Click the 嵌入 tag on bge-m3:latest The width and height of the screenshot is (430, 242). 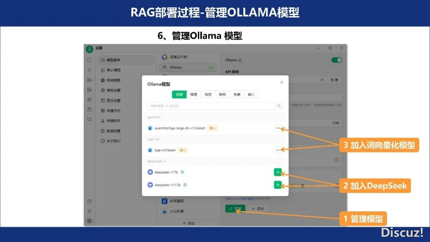[183, 150]
